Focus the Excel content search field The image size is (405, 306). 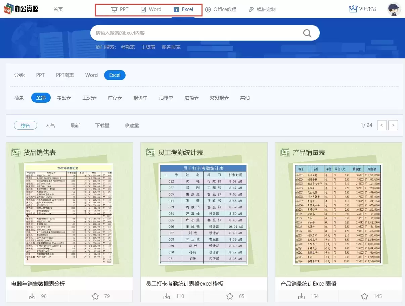coord(195,33)
